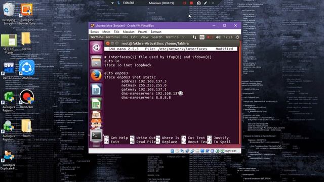
Task: Click the USB pen-shaped status icon
Action: click(x=192, y=151)
